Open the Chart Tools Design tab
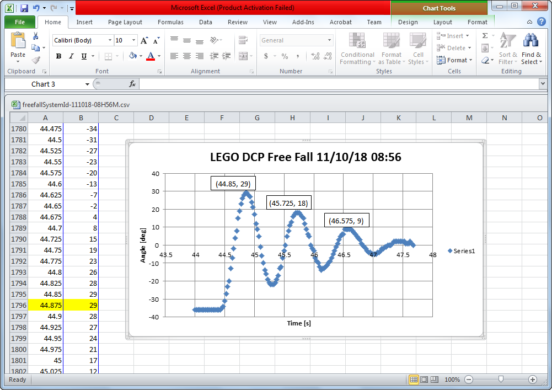This screenshot has height=390, width=552. pos(408,22)
